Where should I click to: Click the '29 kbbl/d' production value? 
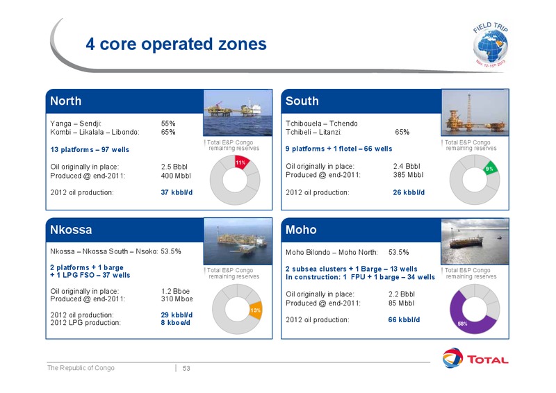coord(177,315)
